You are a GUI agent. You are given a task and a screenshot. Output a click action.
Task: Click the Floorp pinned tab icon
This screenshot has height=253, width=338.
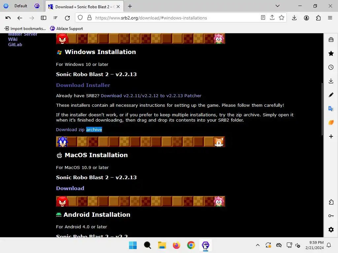tap(37, 6)
